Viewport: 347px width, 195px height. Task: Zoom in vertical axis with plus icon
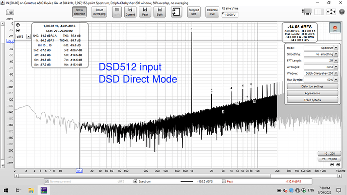(x=18, y=25)
